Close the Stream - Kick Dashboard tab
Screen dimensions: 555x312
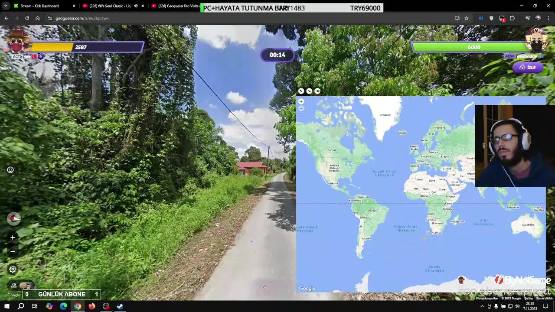coord(74,6)
